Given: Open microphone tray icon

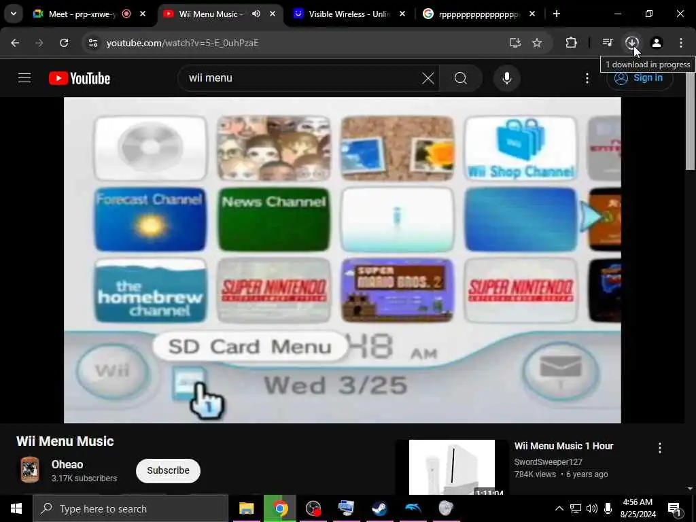Looking at the screenshot, I should pyautogui.click(x=608, y=508).
